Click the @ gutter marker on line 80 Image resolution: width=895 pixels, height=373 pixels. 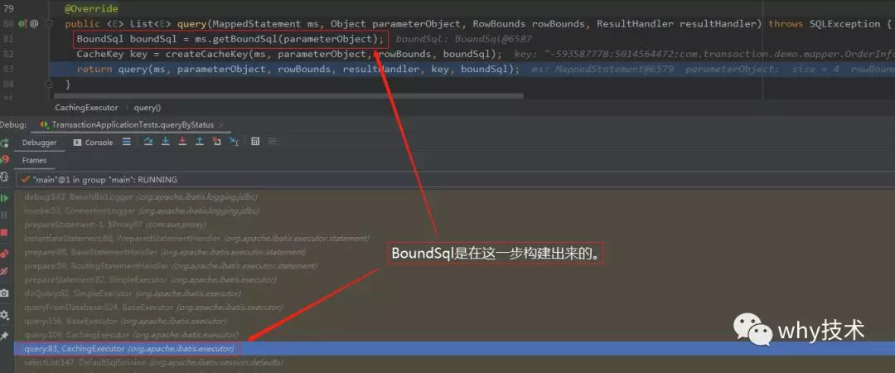34,24
